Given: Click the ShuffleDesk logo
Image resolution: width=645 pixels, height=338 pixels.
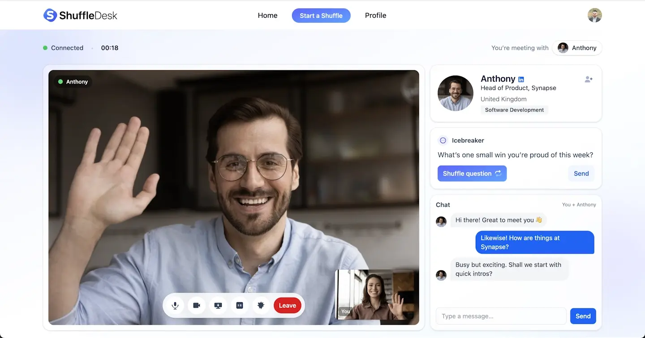Looking at the screenshot, I should pyautogui.click(x=80, y=15).
